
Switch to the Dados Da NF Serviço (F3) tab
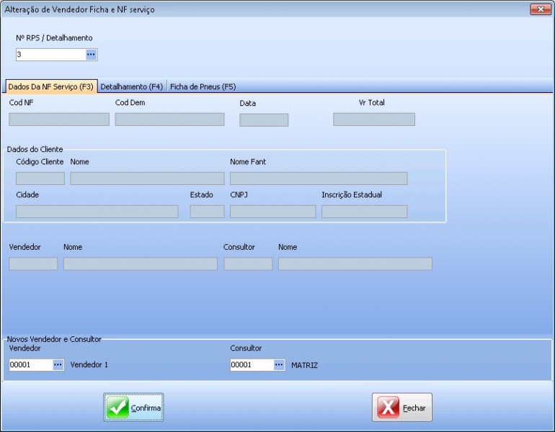[50, 86]
